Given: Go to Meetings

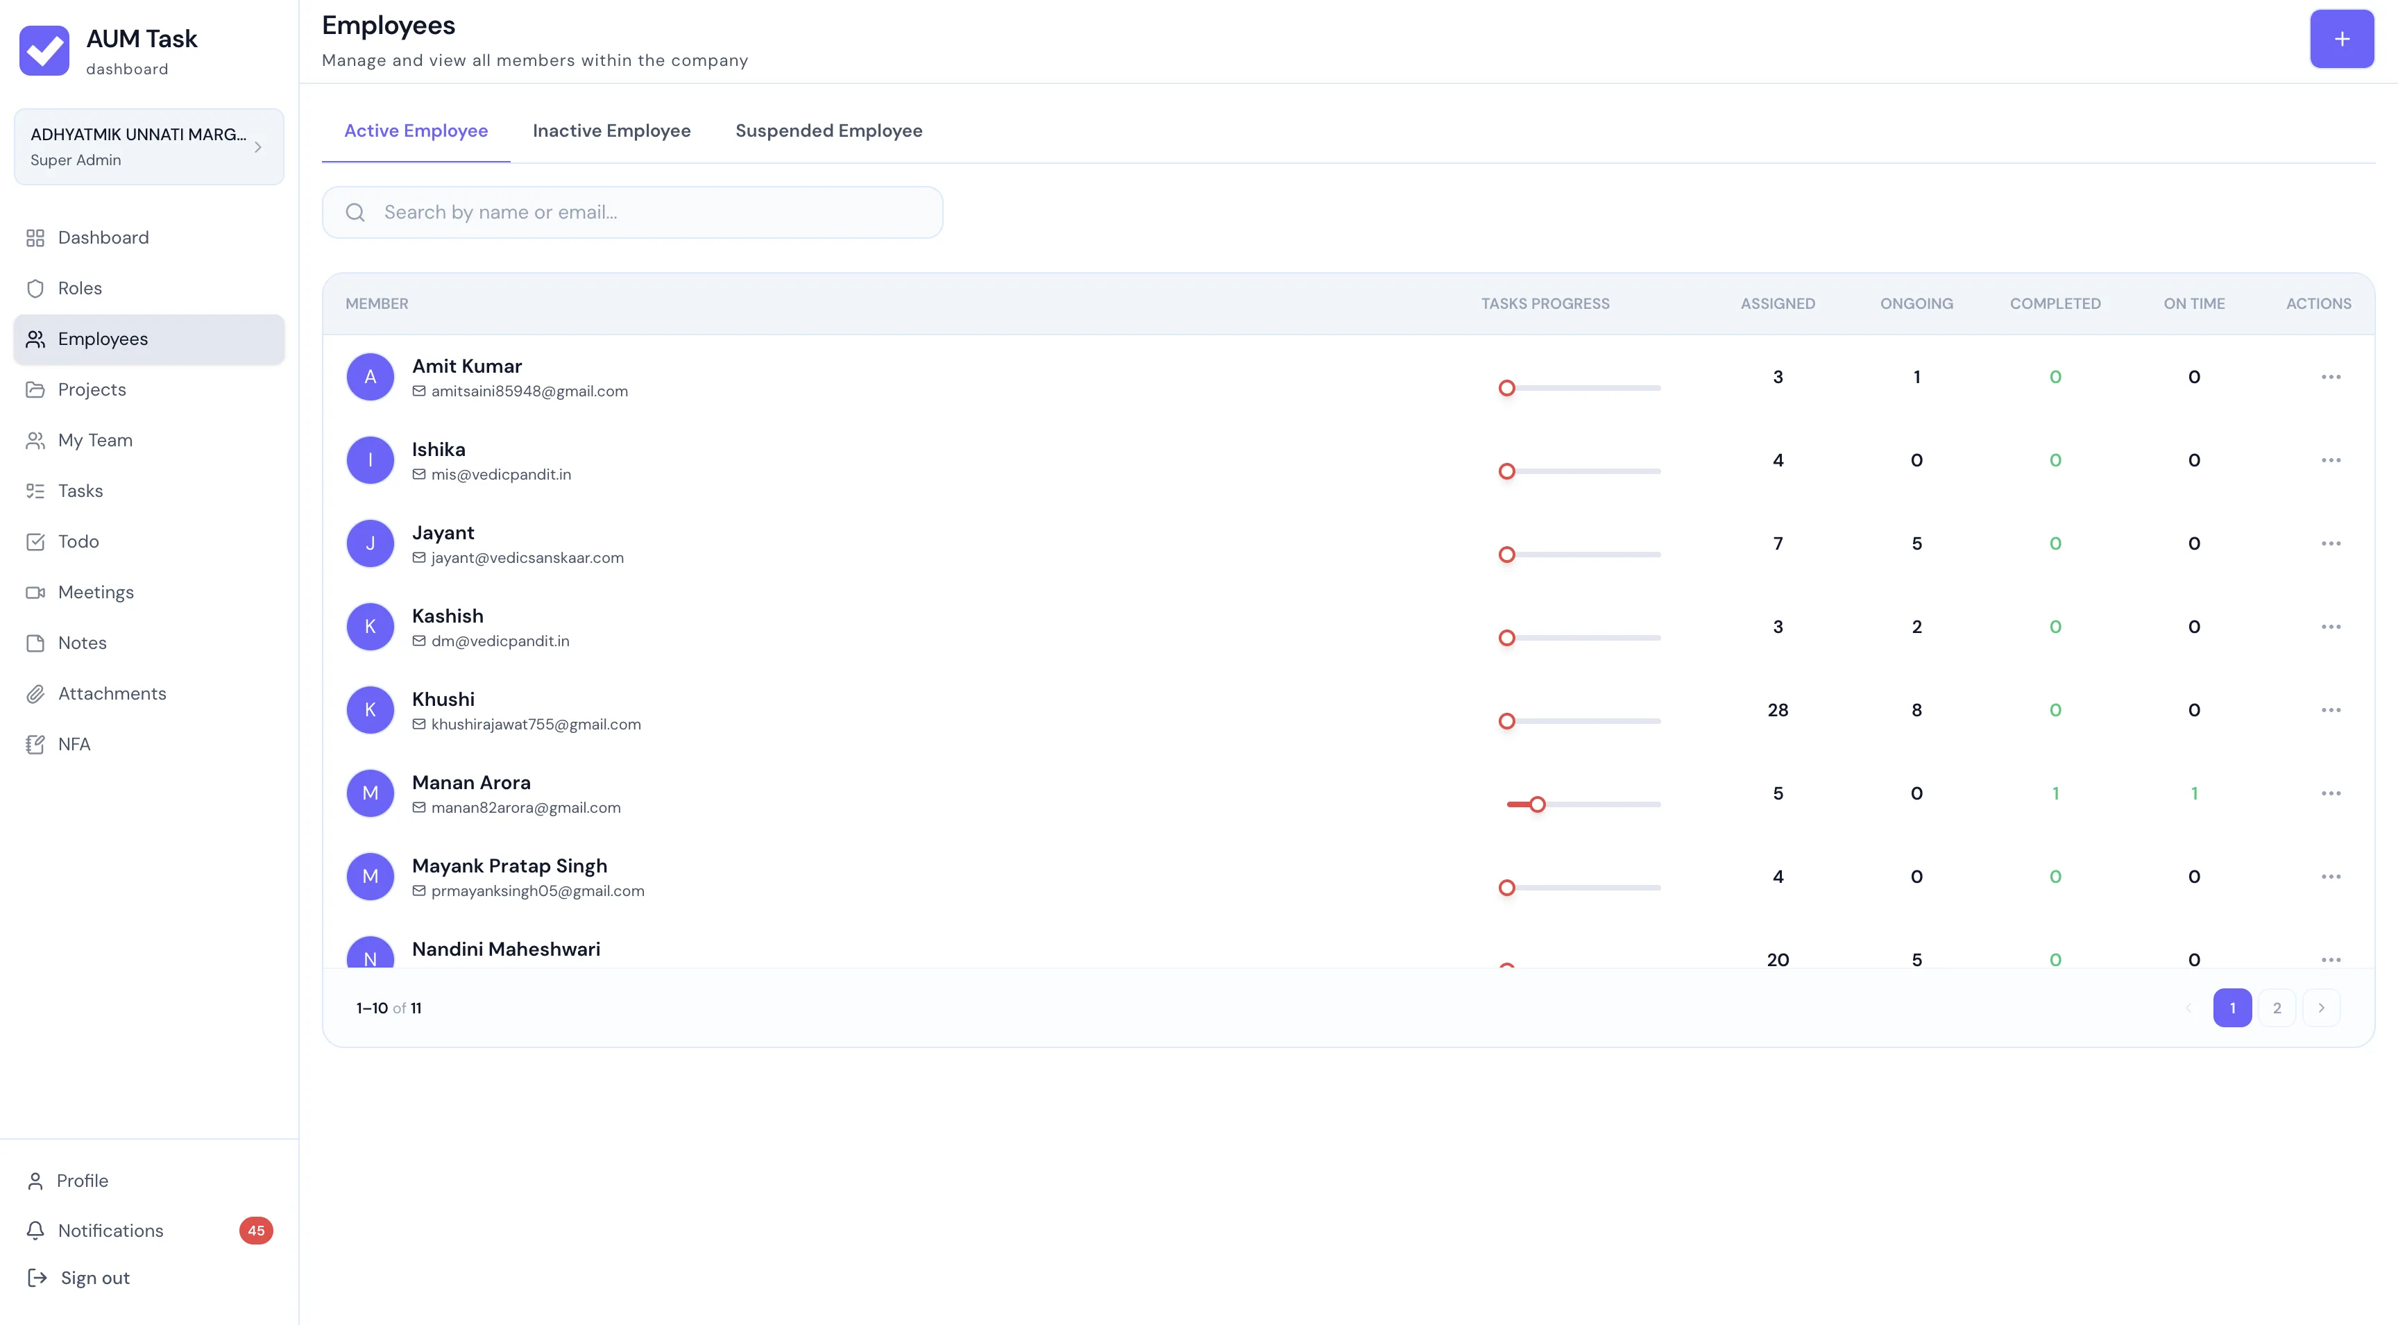Looking at the screenshot, I should [x=149, y=592].
